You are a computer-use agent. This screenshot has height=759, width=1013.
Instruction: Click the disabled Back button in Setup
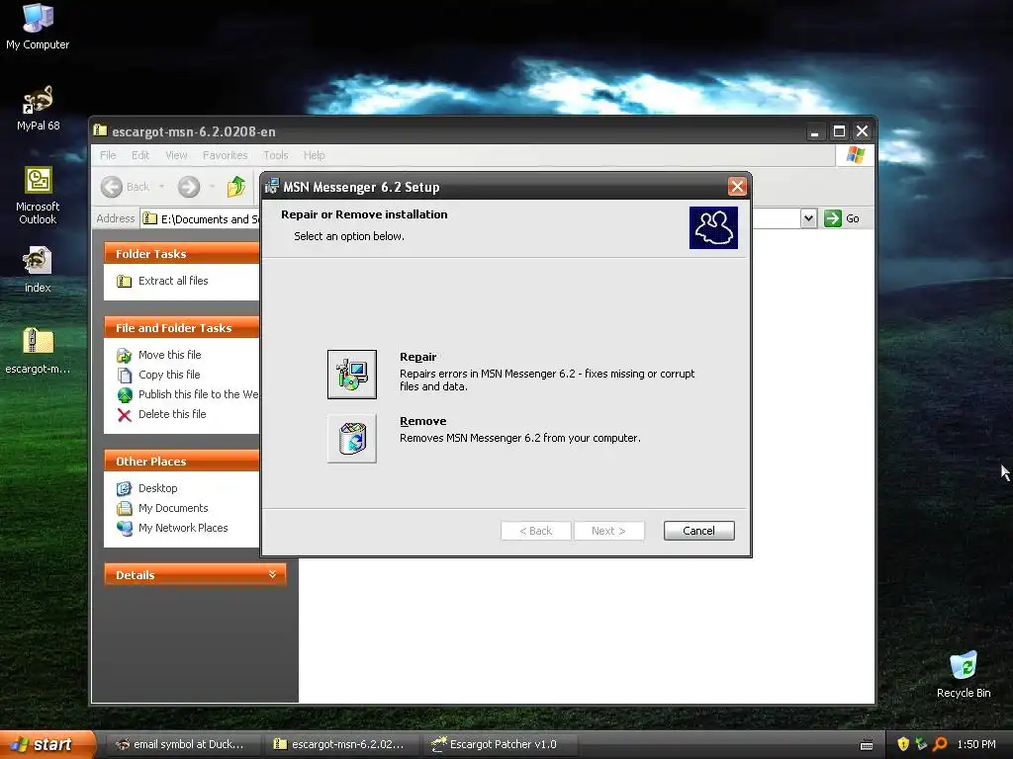click(x=535, y=531)
